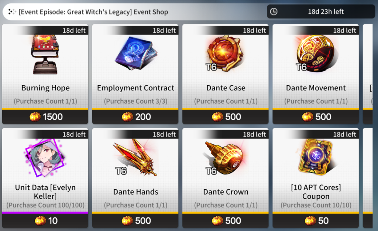Buy Dante Case for 500 pumpkins
This screenshot has width=378, height=231.
[226, 117]
